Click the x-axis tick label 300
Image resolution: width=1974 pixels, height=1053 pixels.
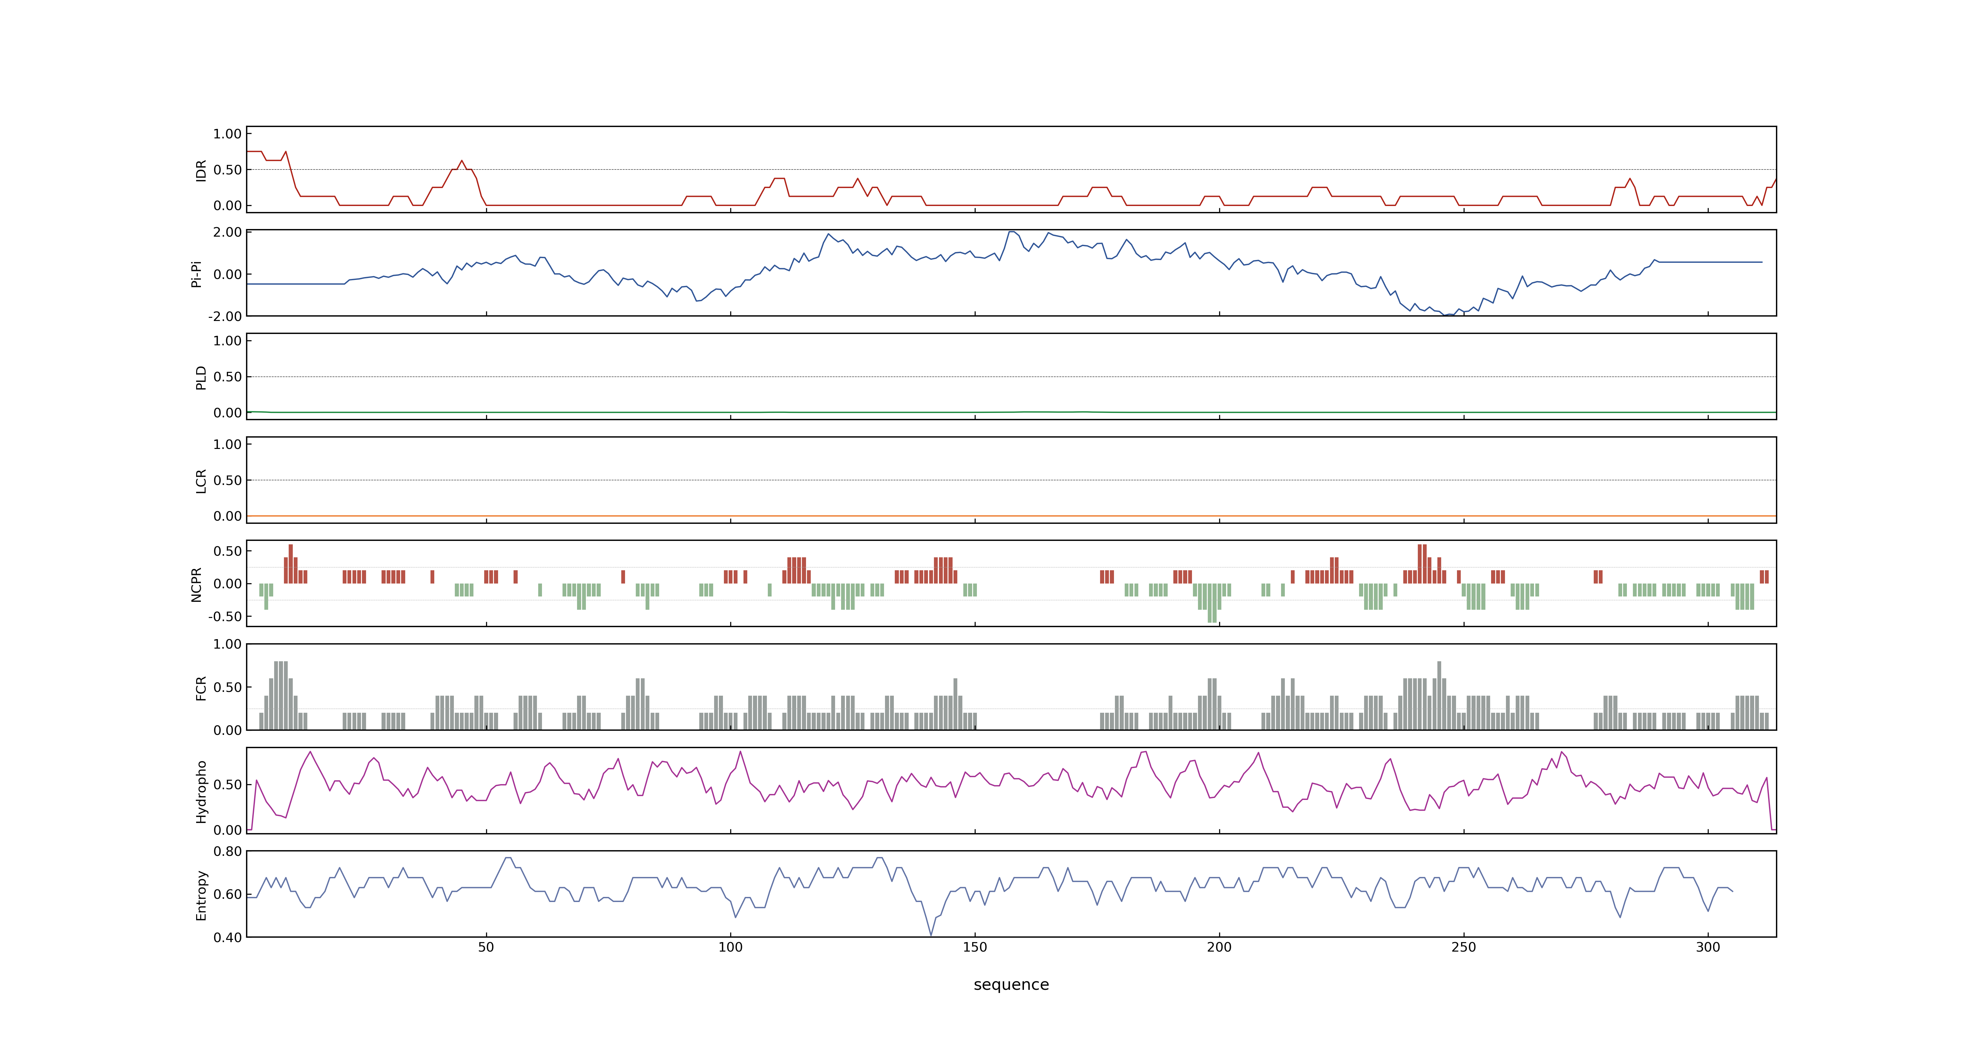[1708, 947]
